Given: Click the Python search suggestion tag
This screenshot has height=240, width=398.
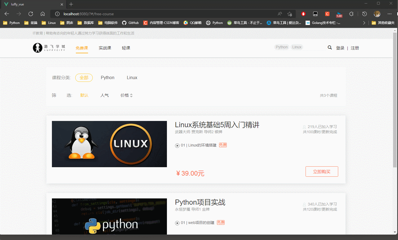Looking at the screenshot, I should (x=282, y=47).
